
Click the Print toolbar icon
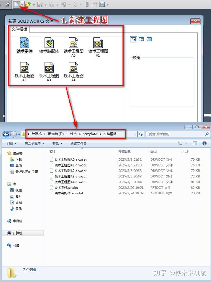(52, 5)
